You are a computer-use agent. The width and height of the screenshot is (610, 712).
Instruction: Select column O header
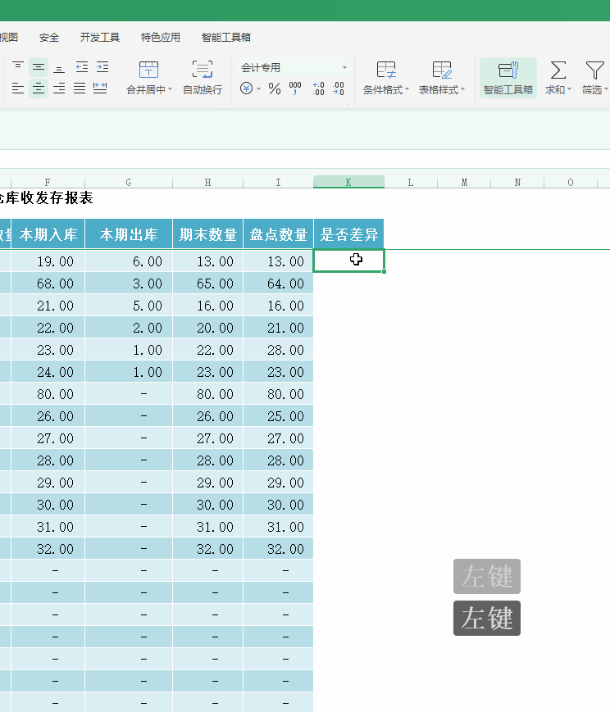(x=571, y=182)
